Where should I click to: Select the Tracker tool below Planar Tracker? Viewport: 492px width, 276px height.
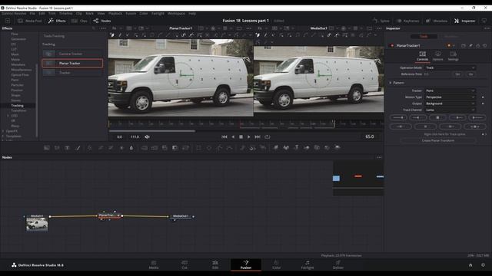pos(72,73)
